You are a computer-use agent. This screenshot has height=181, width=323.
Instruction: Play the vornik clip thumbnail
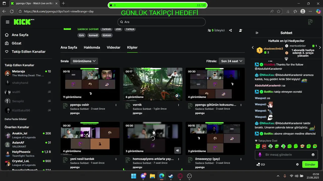[x=153, y=84]
